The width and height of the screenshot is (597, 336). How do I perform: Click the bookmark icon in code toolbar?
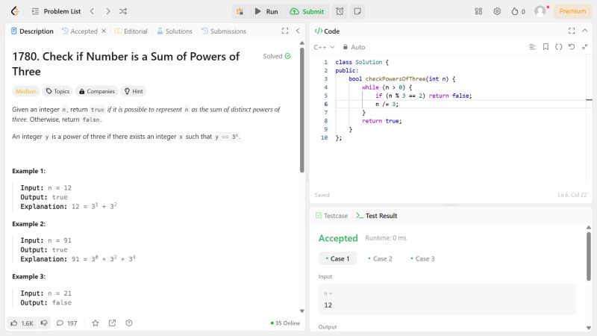point(546,47)
